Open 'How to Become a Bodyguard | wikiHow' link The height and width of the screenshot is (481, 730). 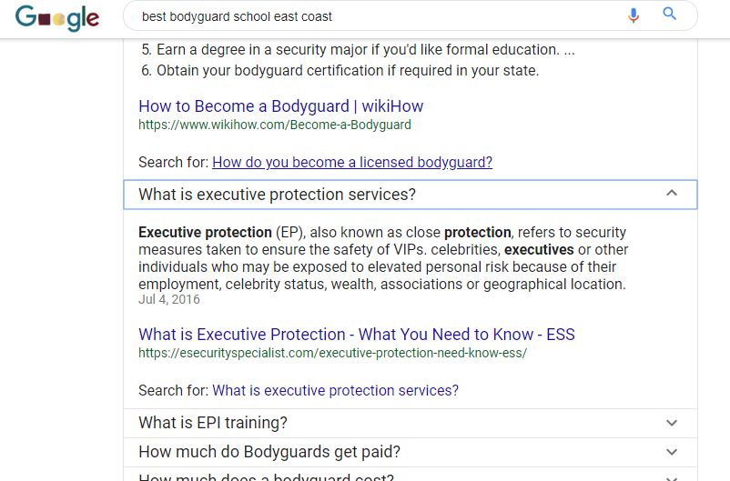tap(280, 106)
